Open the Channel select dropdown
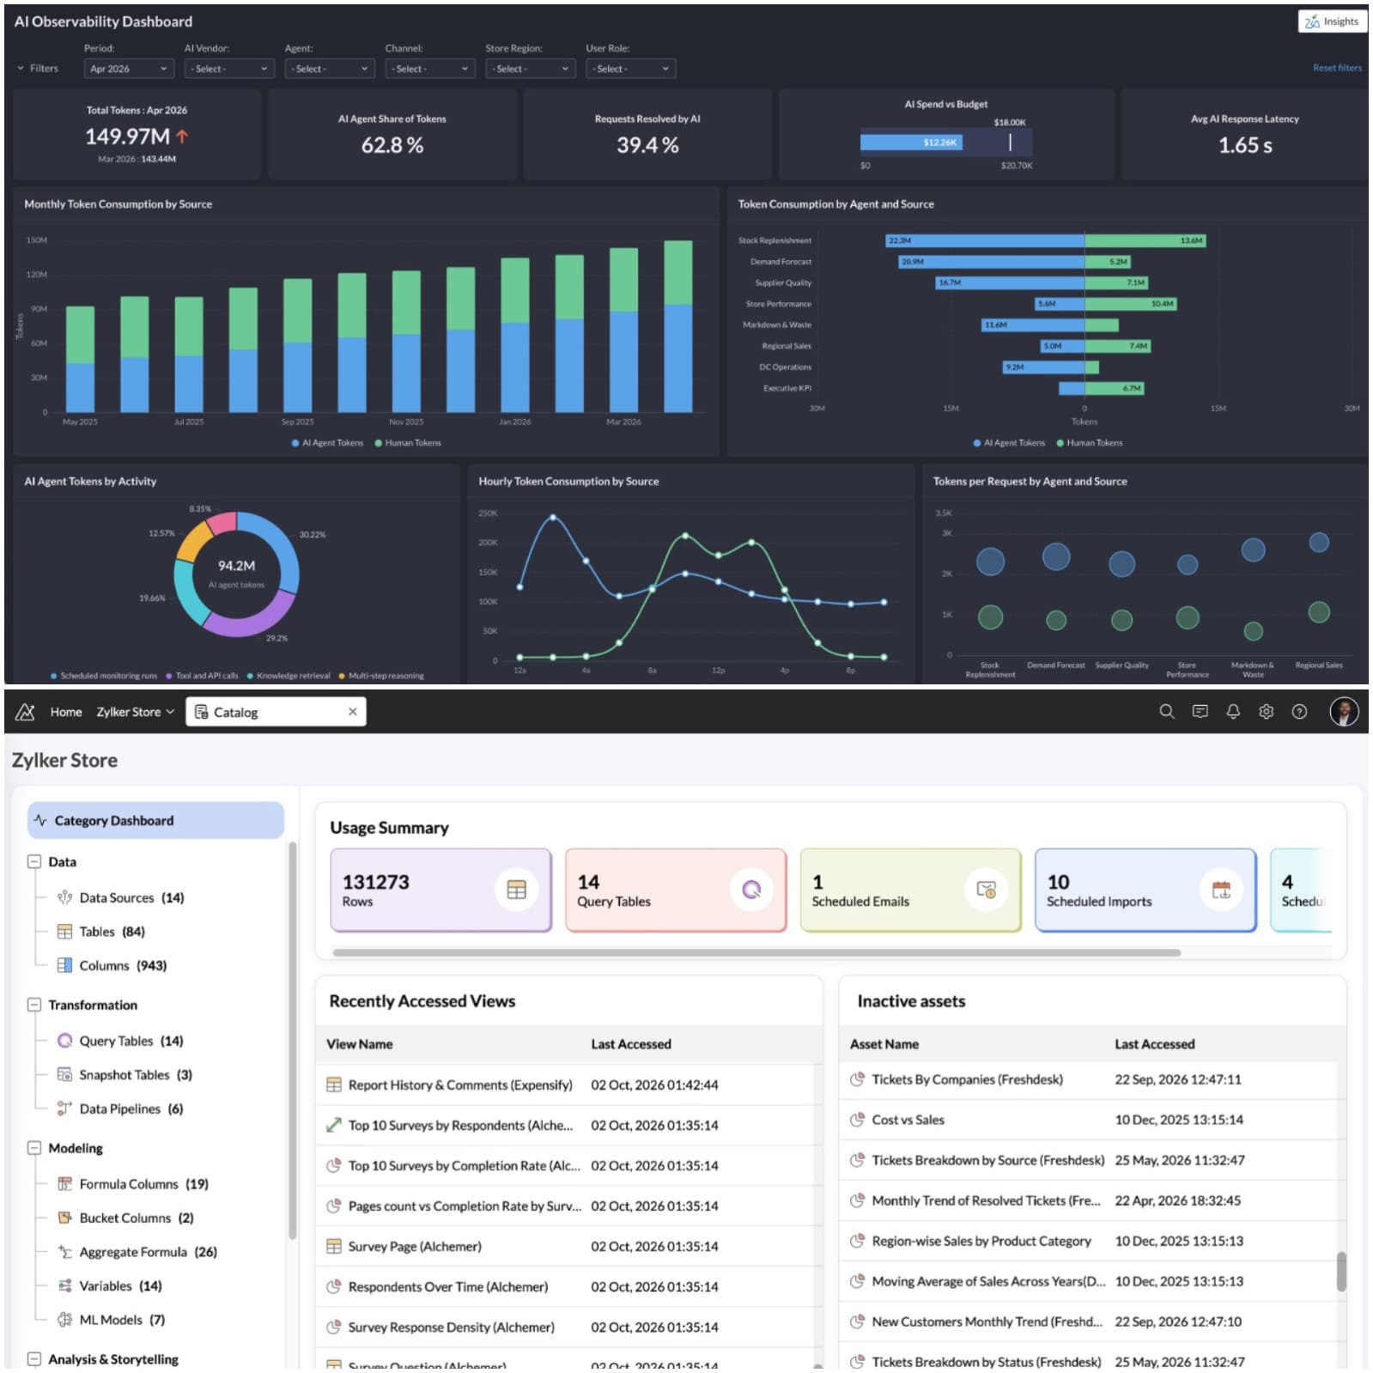 [430, 69]
